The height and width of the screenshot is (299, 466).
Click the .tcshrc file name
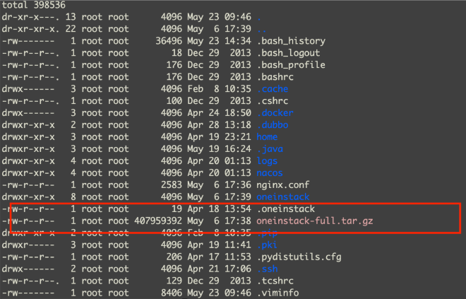(x=276, y=281)
